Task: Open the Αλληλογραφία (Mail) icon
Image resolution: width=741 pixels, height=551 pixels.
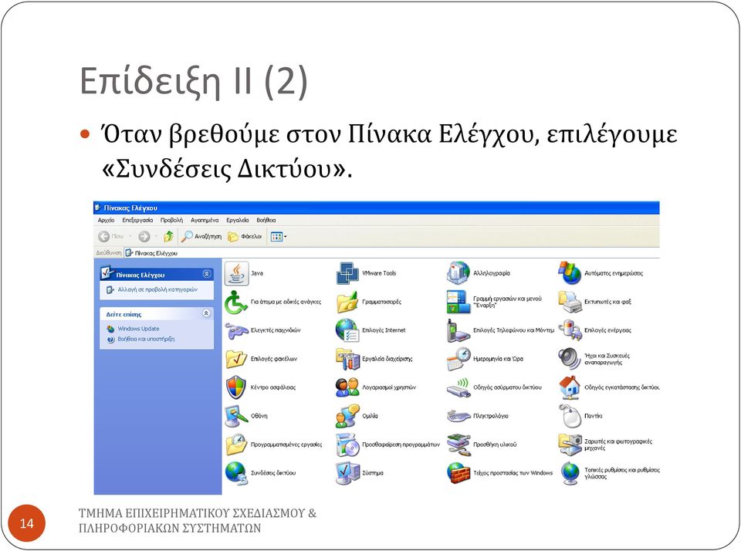Action: (458, 273)
